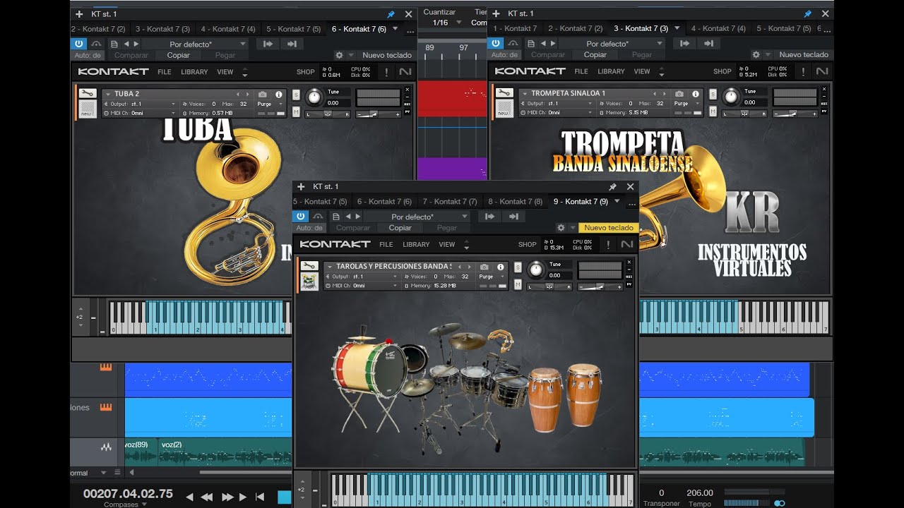Click exclamation panic icon in tuba Kontakt window
Viewport: 904px width, 508px height.
386,71
